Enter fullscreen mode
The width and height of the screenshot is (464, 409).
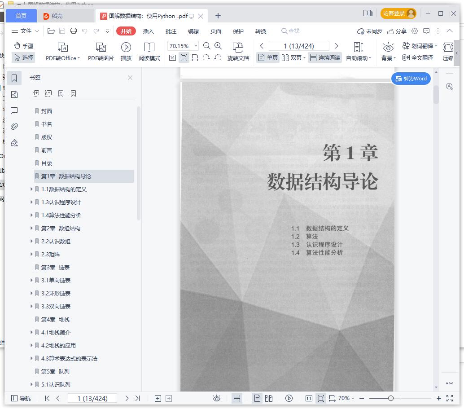pyautogui.click(x=450, y=398)
